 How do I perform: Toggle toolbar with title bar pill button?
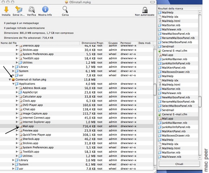pyautogui.click(x=152, y=2)
